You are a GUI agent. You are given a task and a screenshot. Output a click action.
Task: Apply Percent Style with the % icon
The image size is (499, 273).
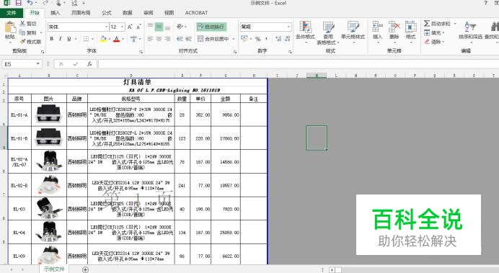point(257,39)
